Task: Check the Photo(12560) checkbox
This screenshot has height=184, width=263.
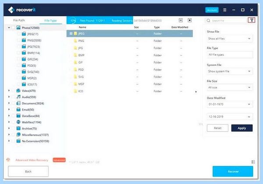Action: click(x=14, y=28)
